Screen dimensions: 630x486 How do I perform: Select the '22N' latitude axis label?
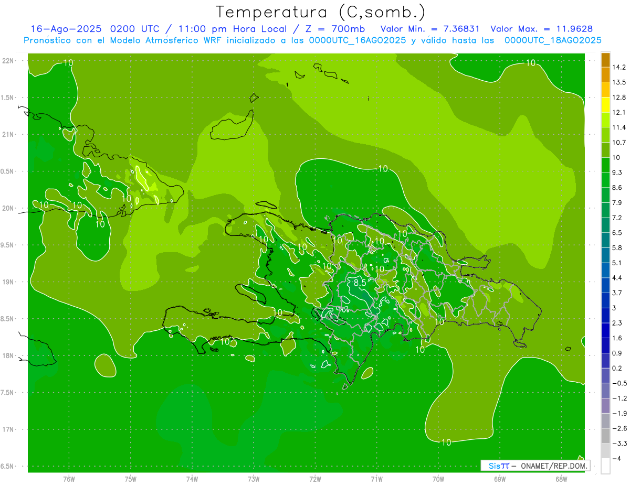pos(8,60)
